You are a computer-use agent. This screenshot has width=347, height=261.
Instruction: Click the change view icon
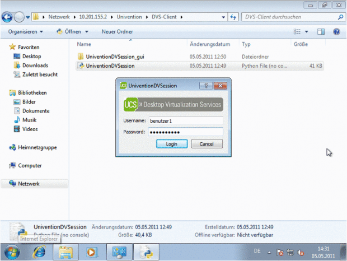297,32
